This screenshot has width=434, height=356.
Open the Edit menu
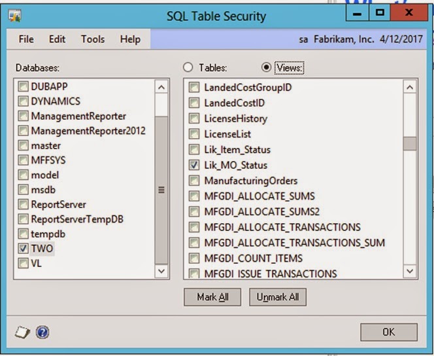tap(57, 39)
